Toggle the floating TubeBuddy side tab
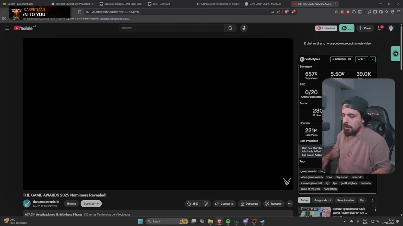The image size is (403, 226). click(x=396, y=54)
